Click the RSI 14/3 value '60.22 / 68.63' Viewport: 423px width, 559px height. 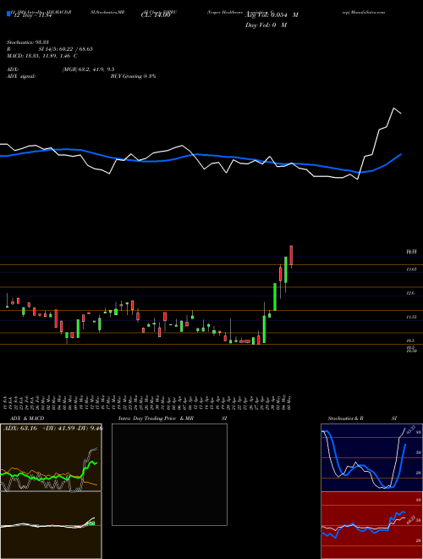click(75, 49)
